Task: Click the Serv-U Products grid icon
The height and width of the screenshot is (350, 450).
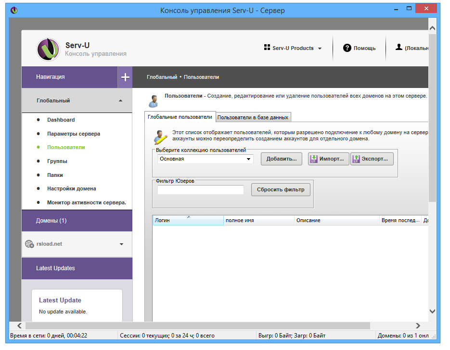Action: (267, 48)
